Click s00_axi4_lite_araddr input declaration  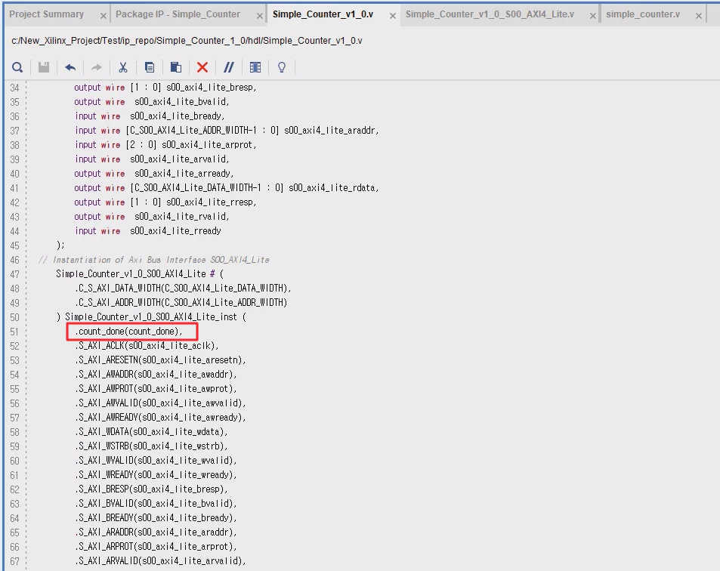pos(227,131)
